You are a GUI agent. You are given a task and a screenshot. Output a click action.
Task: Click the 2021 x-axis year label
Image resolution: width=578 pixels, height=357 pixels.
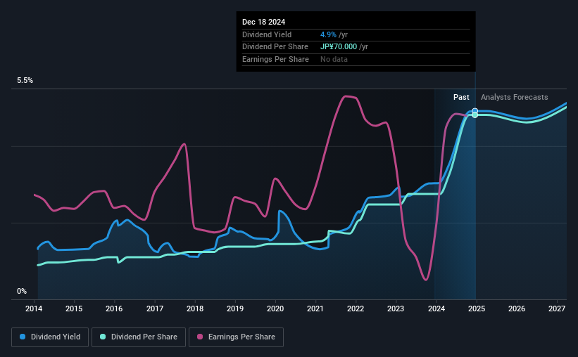coord(315,309)
